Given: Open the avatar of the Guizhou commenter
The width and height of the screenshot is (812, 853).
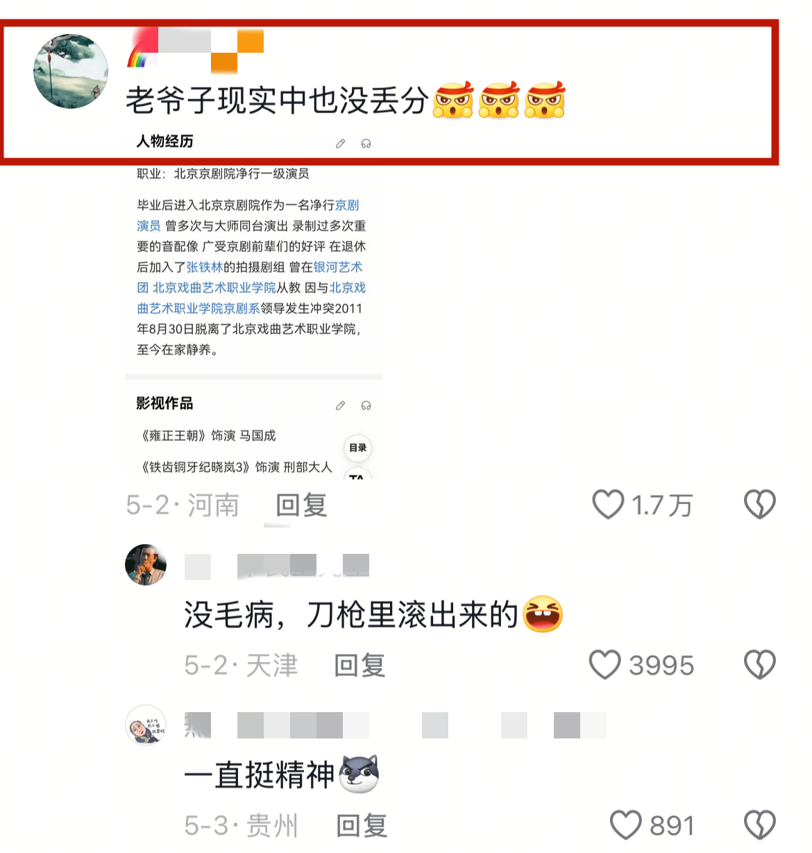Looking at the screenshot, I should point(146,725).
